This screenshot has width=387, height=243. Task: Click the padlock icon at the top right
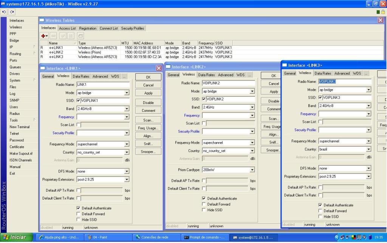(x=383, y=12)
